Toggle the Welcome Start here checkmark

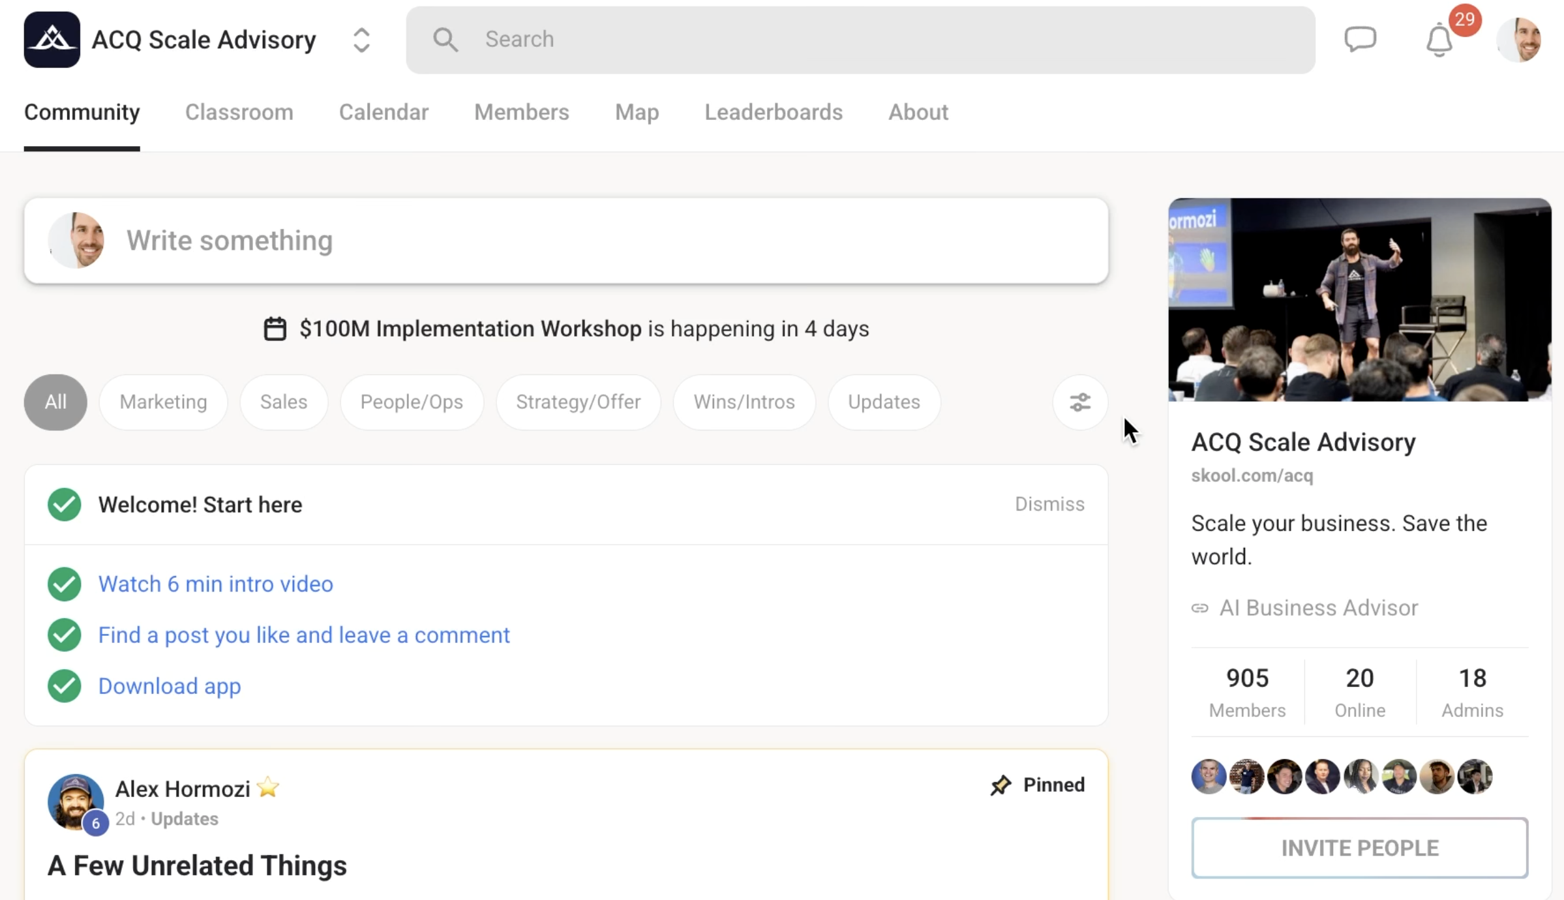click(x=64, y=505)
